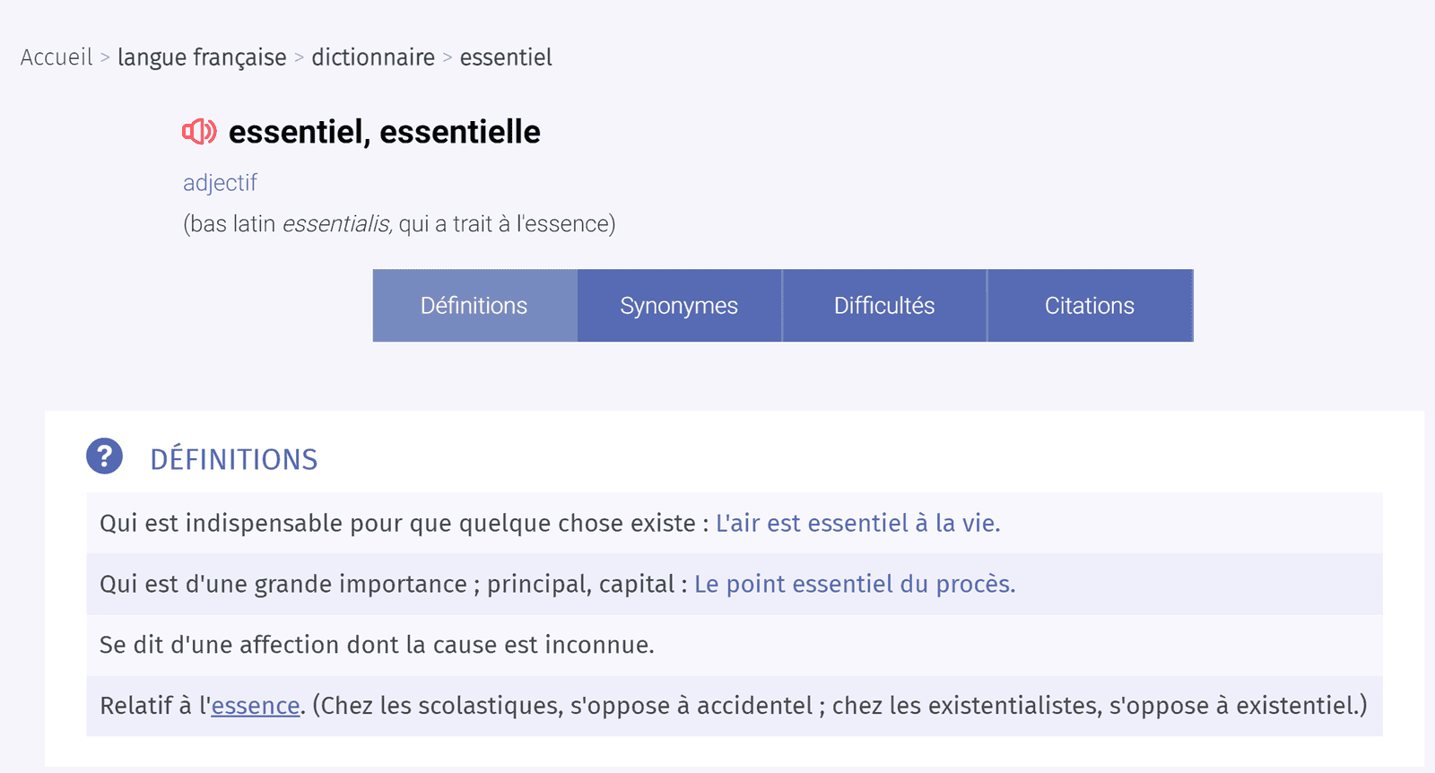Select the Citations tab
Viewport: 1435px width, 773px height.
click(x=1090, y=306)
